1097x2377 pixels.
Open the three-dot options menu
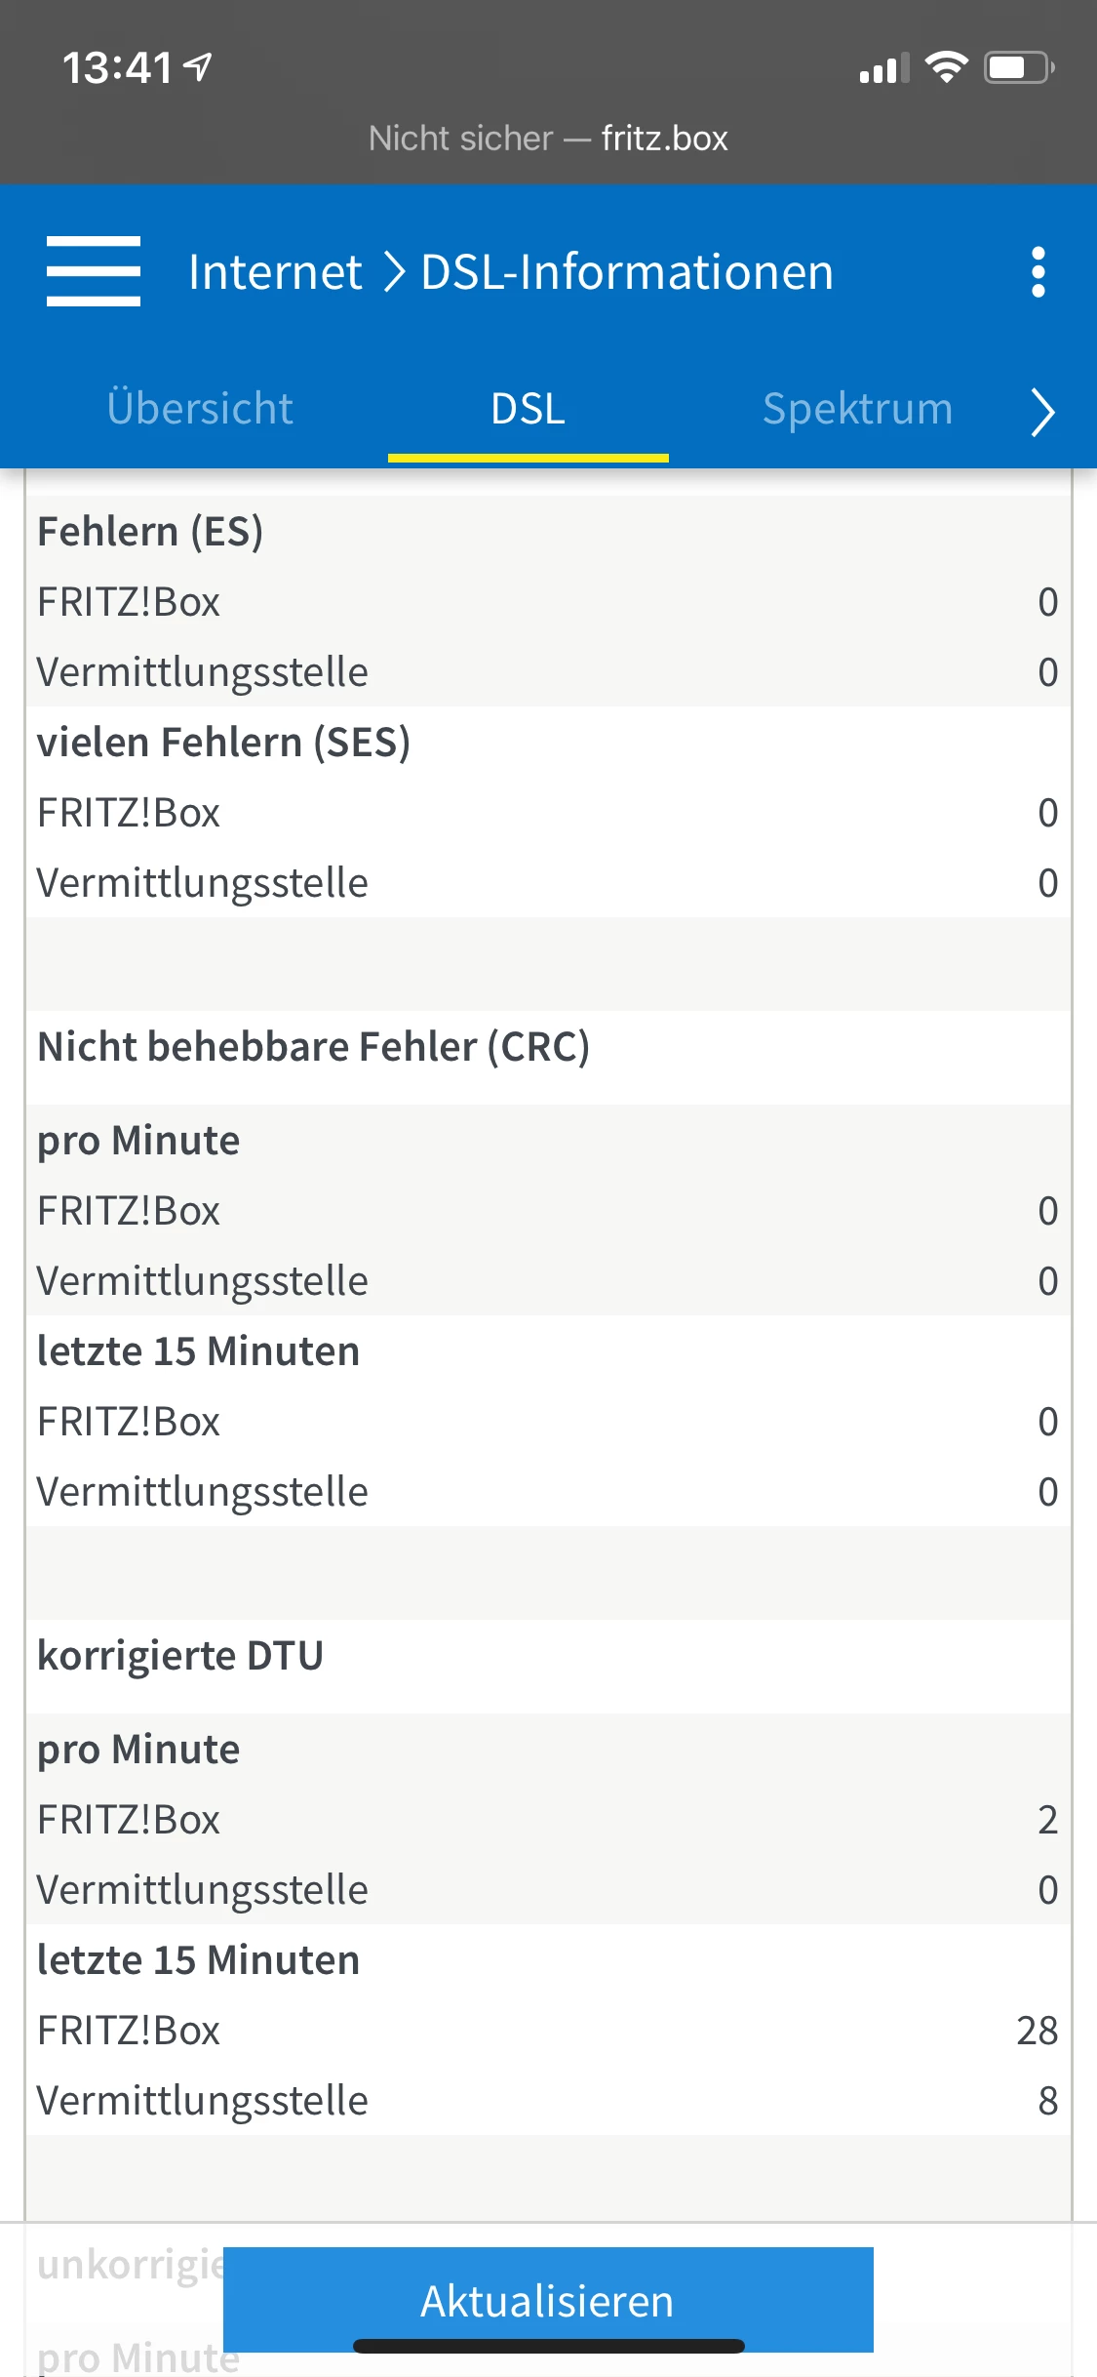pos(1038,271)
